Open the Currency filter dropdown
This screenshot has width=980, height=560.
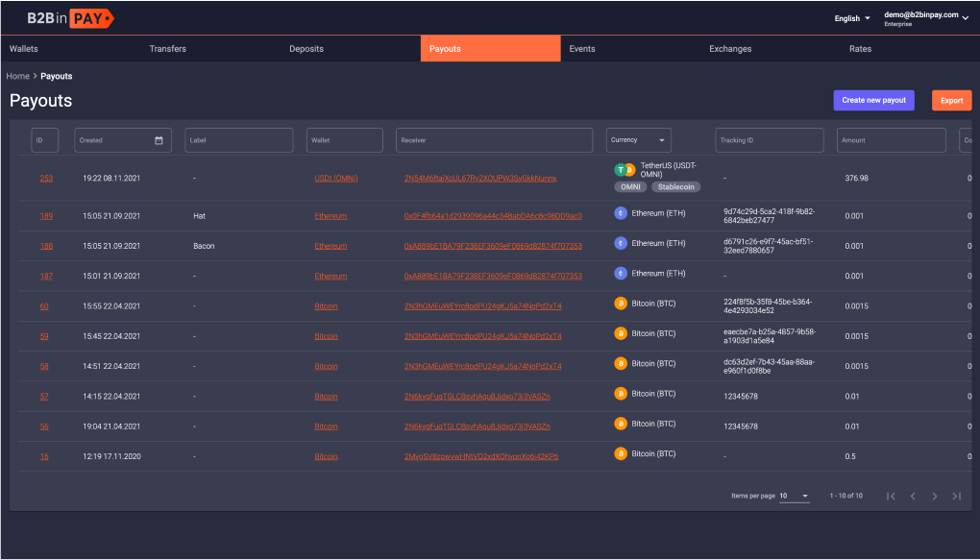[x=639, y=140]
